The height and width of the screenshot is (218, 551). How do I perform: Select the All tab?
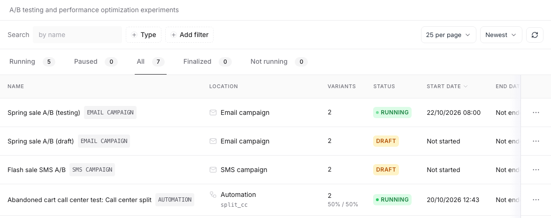tap(150, 62)
